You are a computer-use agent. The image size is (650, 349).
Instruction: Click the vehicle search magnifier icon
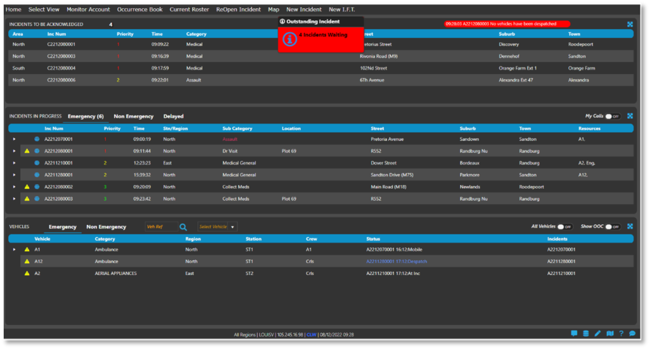[183, 227]
